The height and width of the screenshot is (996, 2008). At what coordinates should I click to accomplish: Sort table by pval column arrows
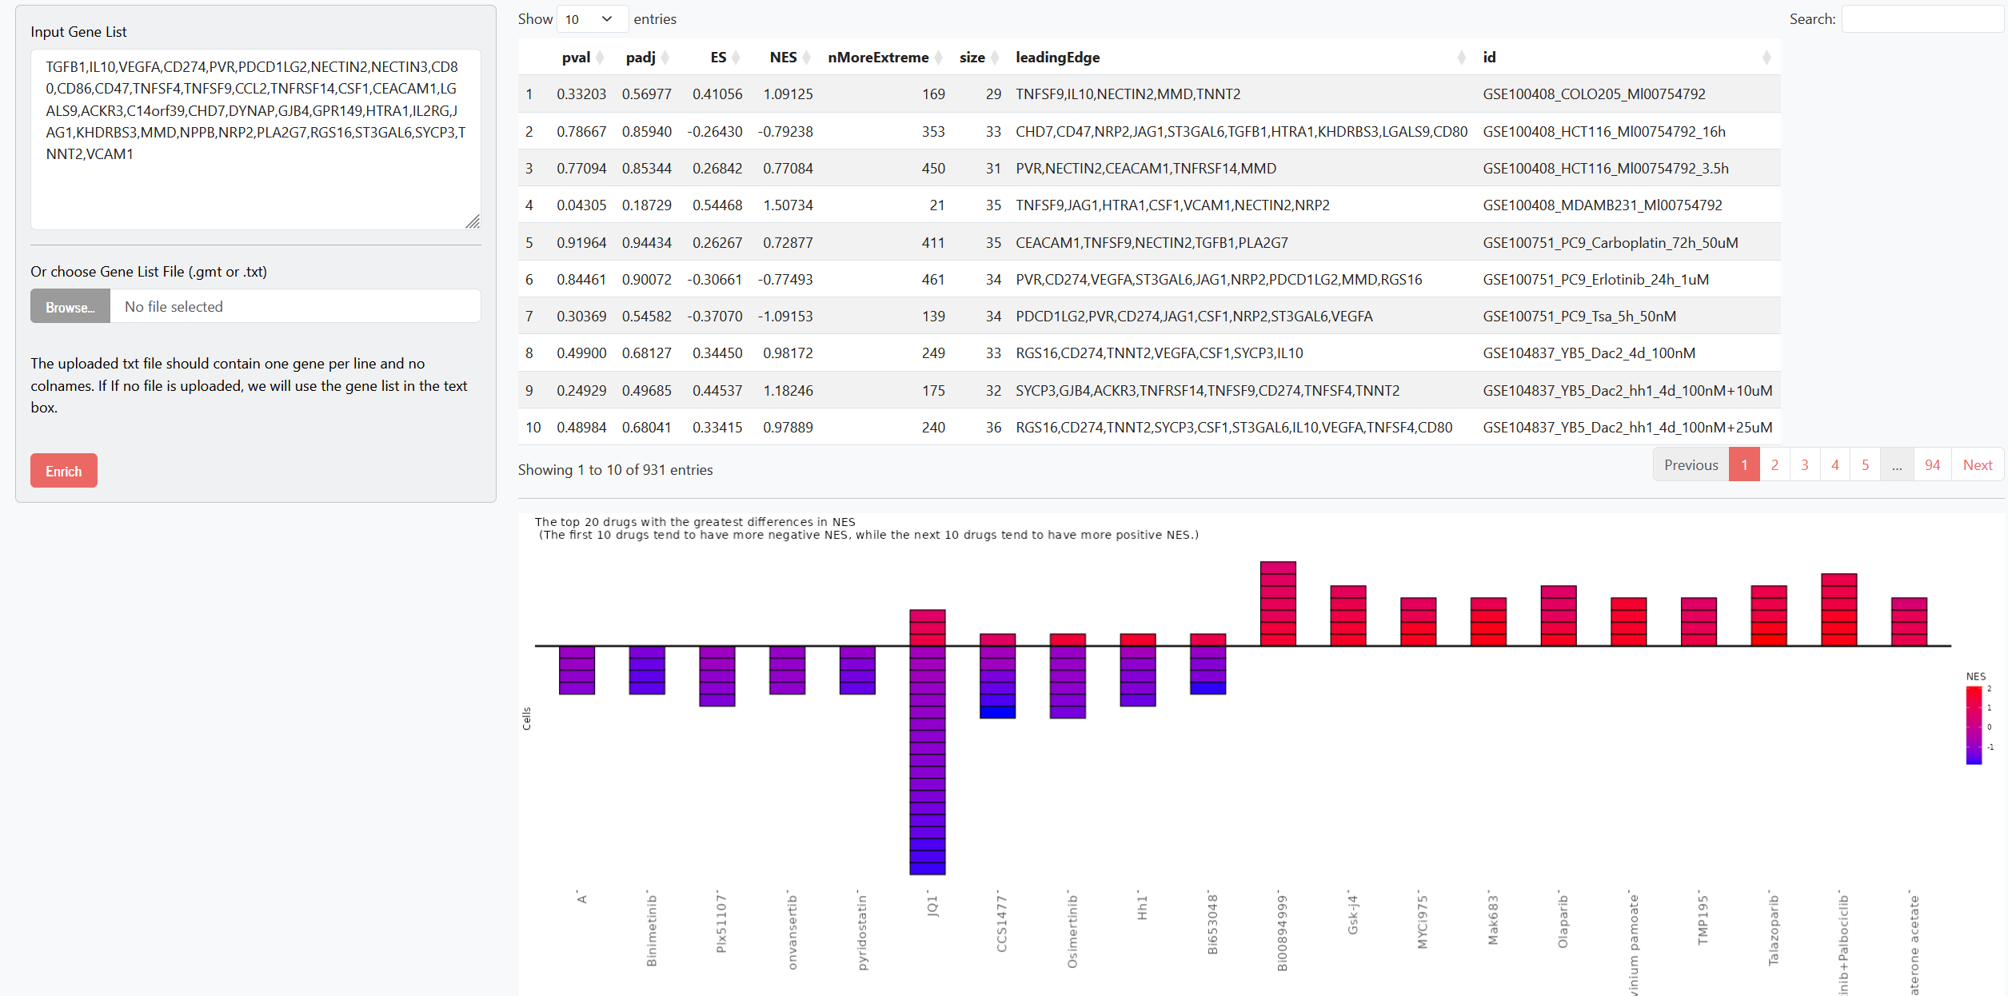600,58
